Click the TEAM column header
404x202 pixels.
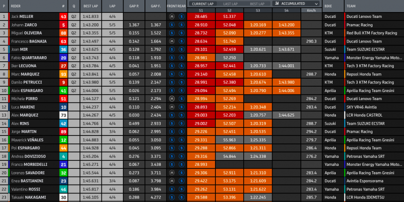point(352,7)
